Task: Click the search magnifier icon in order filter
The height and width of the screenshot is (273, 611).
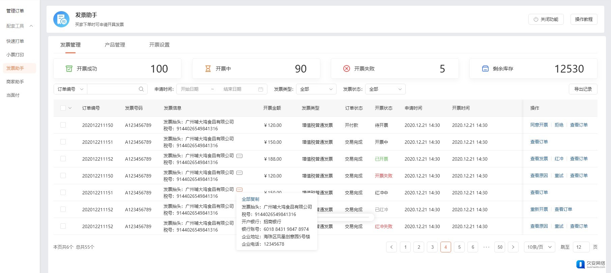Action: point(141,89)
